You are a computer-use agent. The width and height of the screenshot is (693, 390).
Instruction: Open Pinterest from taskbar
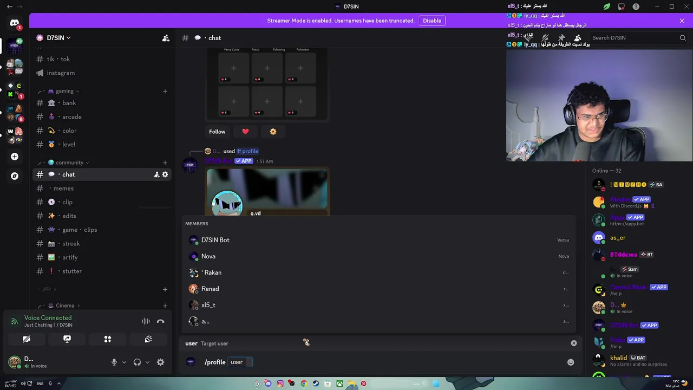click(x=363, y=383)
